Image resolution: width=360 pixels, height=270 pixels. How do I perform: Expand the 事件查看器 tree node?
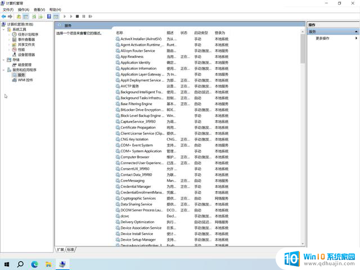tap(9, 40)
